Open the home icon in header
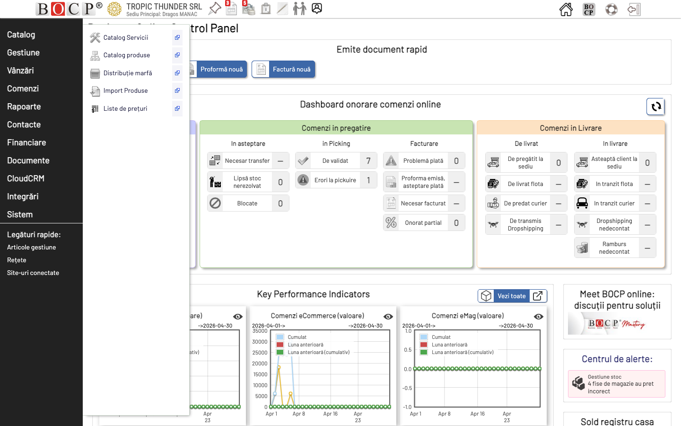 (566, 9)
